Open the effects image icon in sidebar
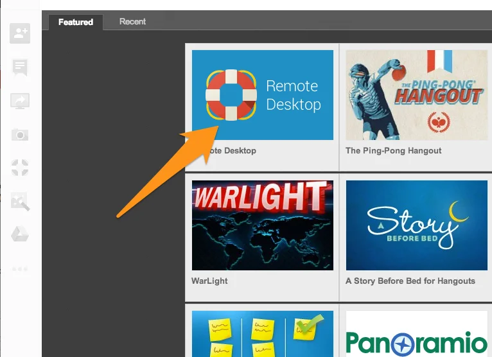492x357 pixels. click(20, 202)
